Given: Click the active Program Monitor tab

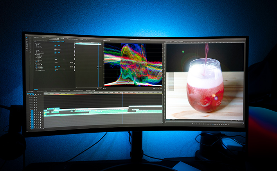Looking at the screenshot, I should [178, 41].
